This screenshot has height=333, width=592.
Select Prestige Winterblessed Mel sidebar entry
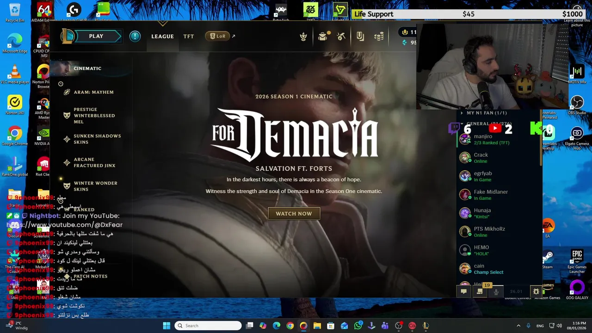(x=94, y=116)
